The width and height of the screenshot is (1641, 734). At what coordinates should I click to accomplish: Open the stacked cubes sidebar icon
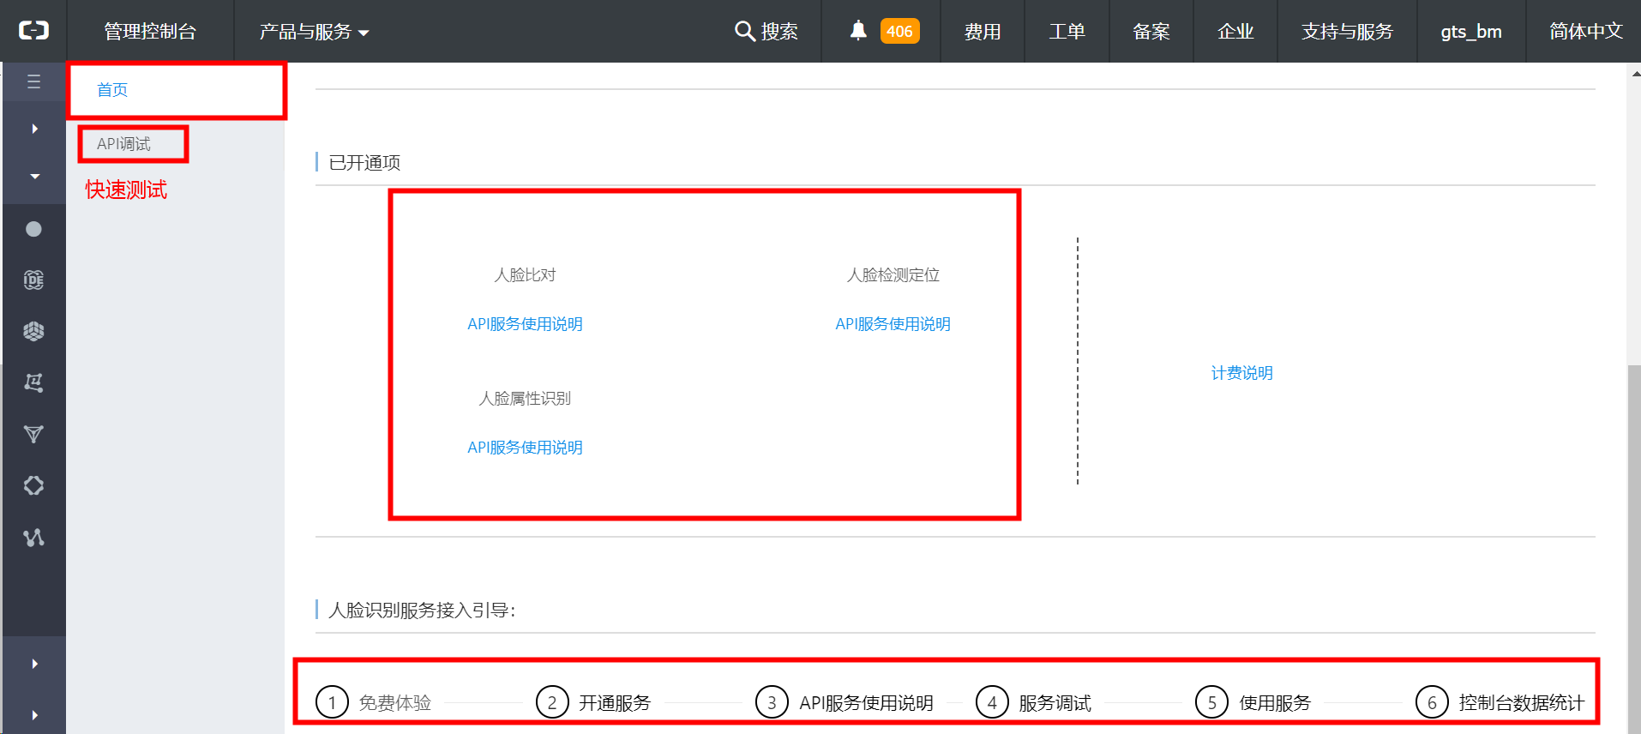pyautogui.click(x=33, y=331)
